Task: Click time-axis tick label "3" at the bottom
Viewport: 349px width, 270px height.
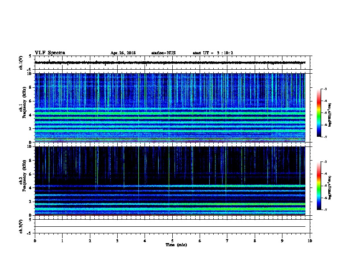Action: 117,241
